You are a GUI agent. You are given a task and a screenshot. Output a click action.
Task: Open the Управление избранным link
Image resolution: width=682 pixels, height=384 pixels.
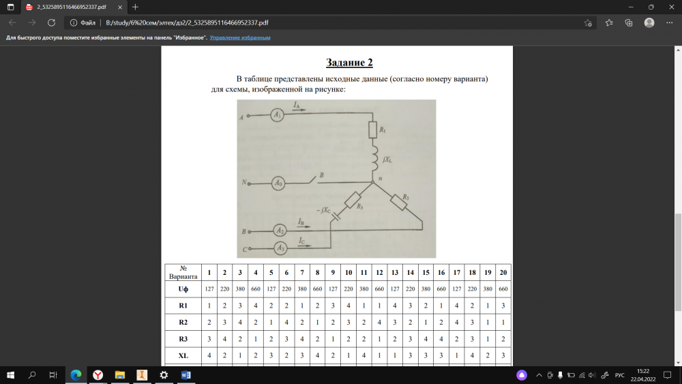[x=240, y=38]
